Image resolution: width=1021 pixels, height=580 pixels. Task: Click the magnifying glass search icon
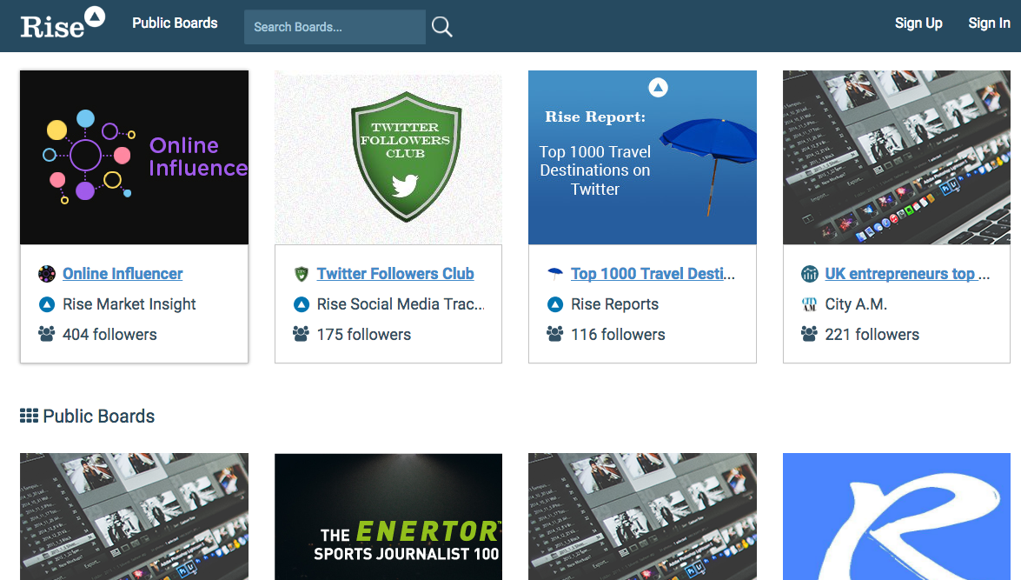(x=441, y=27)
